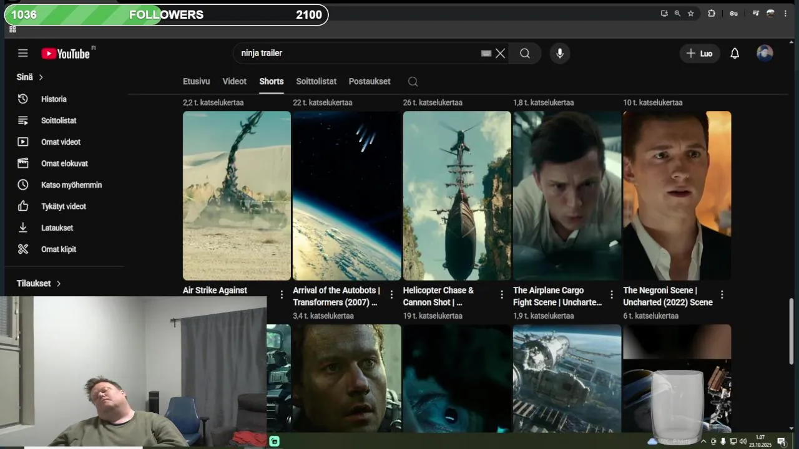Open the YouTube account avatar menu
Screen dimensions: 799x449
tap(765, 54)
